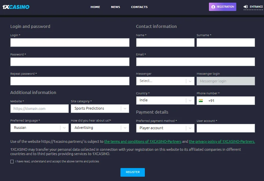Focus the Email input field
Viewport: 264px width, 181px height.
[x=196, y=62]
